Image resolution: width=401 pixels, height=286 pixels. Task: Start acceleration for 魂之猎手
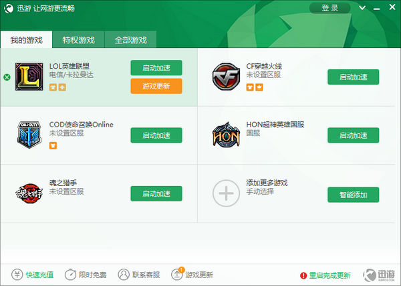pos(156,193)
